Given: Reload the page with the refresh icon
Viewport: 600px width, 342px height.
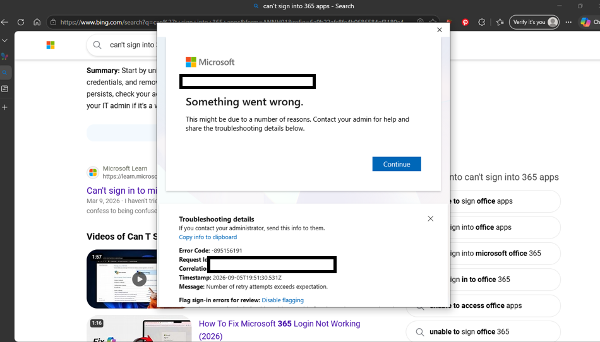Looking at the screenshot, I should [x=21, y=22].
